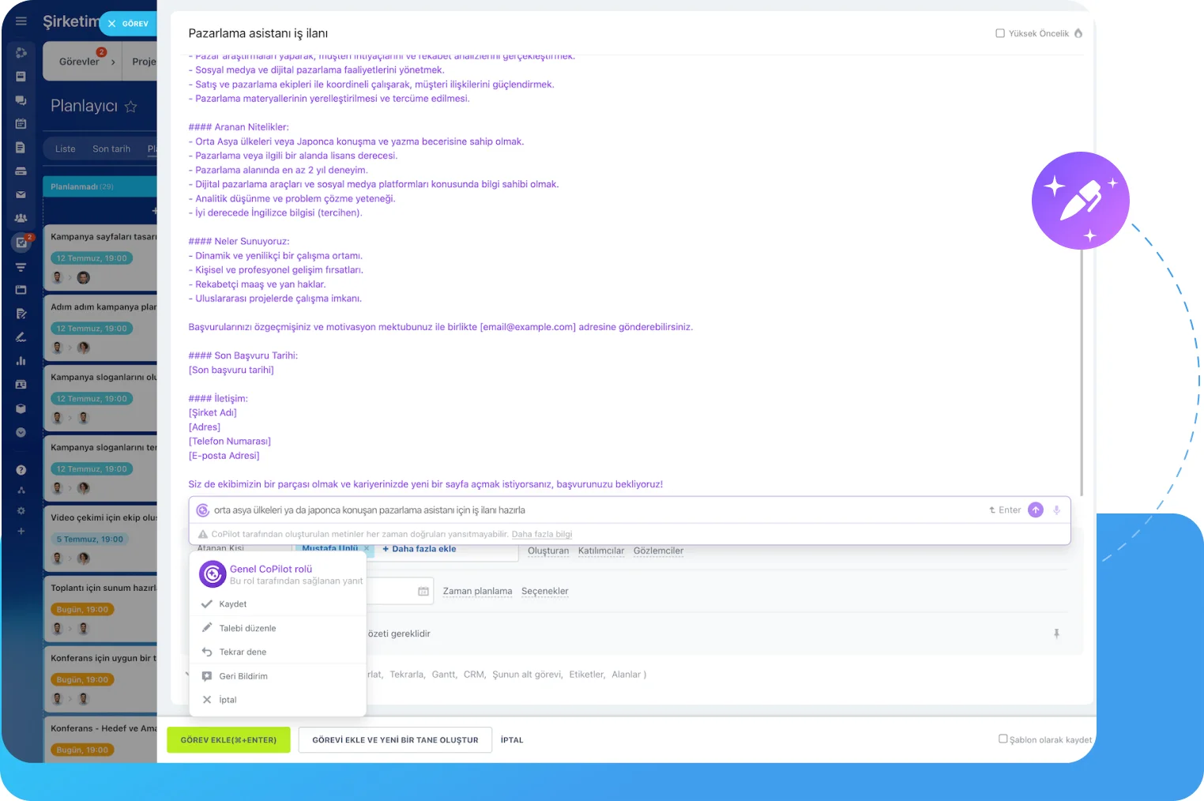Enable the Yüksek Öncelik checkbox
The height and width of the screenshot is (801, 1204).
click(x=999, y=33)
